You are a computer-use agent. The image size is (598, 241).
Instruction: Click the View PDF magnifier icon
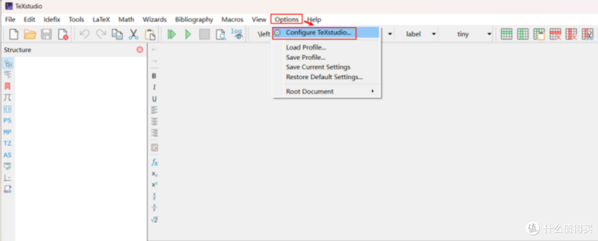[221, 35]
